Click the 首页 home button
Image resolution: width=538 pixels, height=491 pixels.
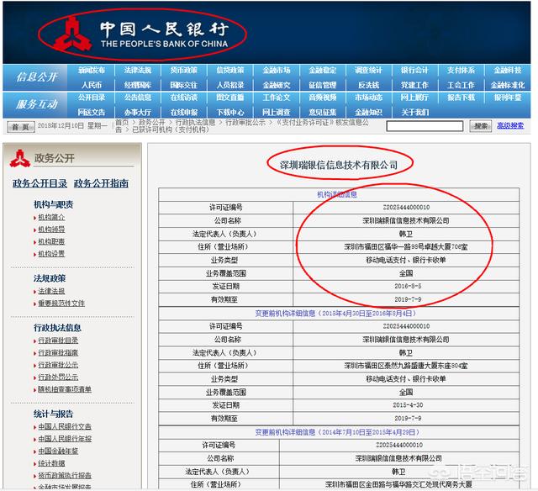click(x=20, y=126)
